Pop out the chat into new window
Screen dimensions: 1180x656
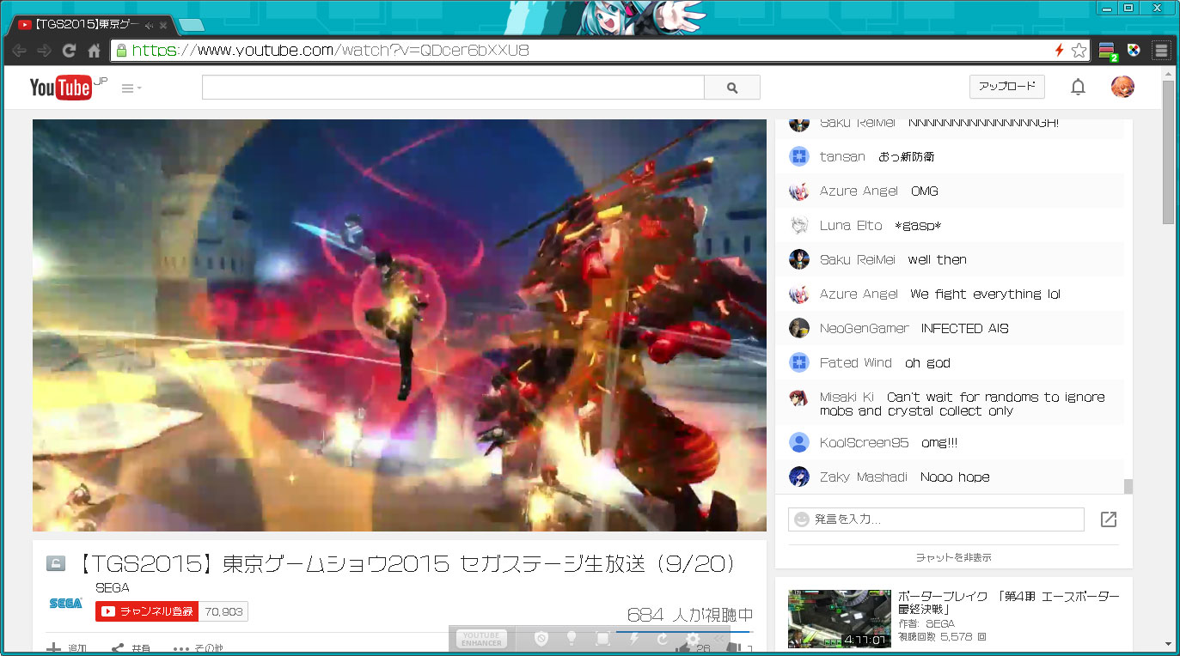[x=1109, y=519]
